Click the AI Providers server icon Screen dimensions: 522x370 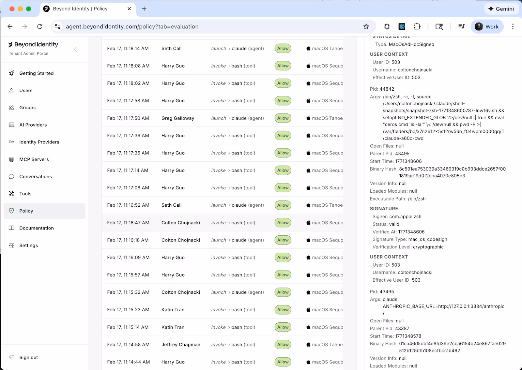pos(11,125)
